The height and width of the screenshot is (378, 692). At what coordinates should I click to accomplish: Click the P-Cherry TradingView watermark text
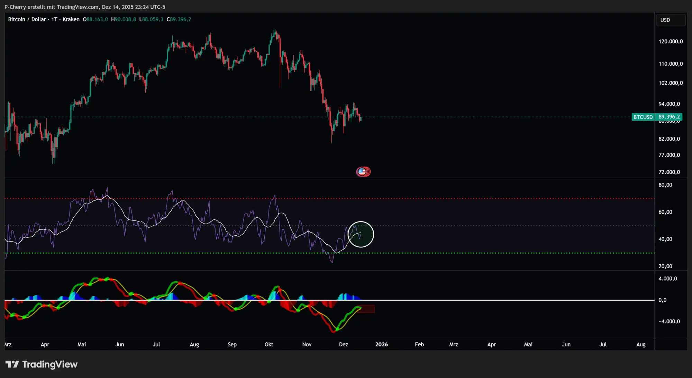[x=83, y=7]
